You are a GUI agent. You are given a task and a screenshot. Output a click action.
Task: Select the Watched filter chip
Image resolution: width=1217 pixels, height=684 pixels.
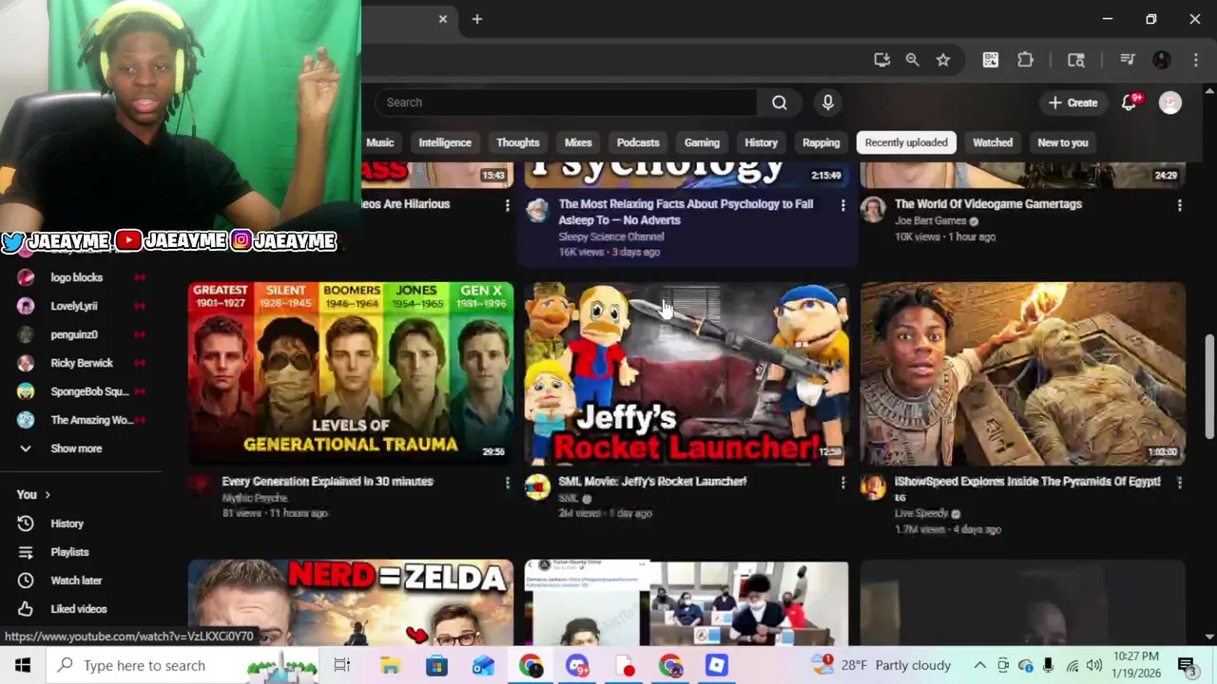tap(993, 142)
